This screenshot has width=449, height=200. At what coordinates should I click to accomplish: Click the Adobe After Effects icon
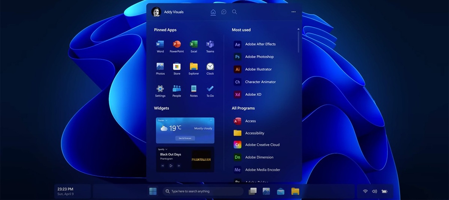[238, 44]
